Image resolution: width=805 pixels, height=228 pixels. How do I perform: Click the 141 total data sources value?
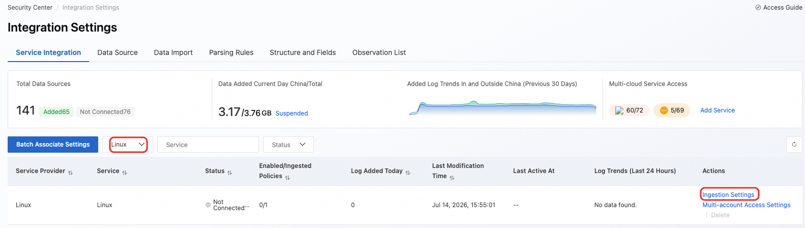25,110
